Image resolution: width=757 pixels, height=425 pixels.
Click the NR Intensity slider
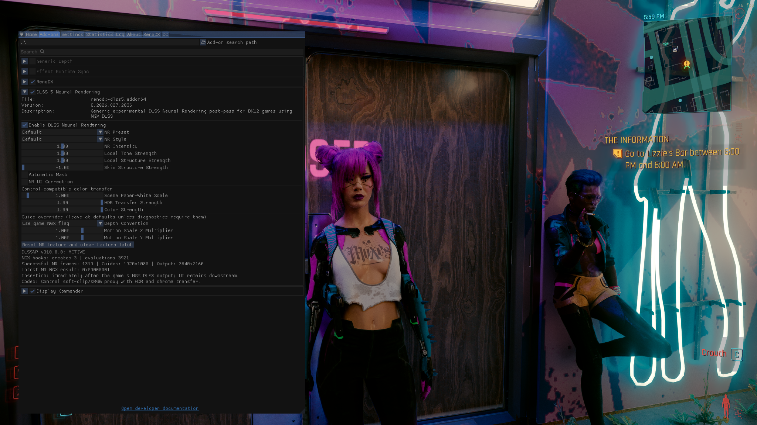62,146
